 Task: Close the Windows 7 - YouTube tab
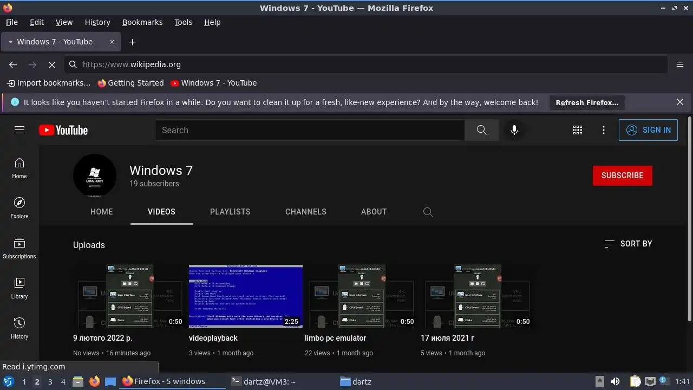pyautogui.click(x=112, y=42)
